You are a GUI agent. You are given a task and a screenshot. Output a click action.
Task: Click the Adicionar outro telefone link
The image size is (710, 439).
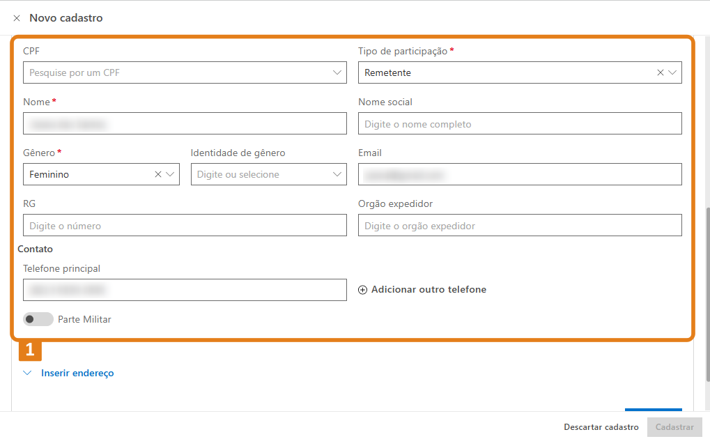tap(429, 290)
